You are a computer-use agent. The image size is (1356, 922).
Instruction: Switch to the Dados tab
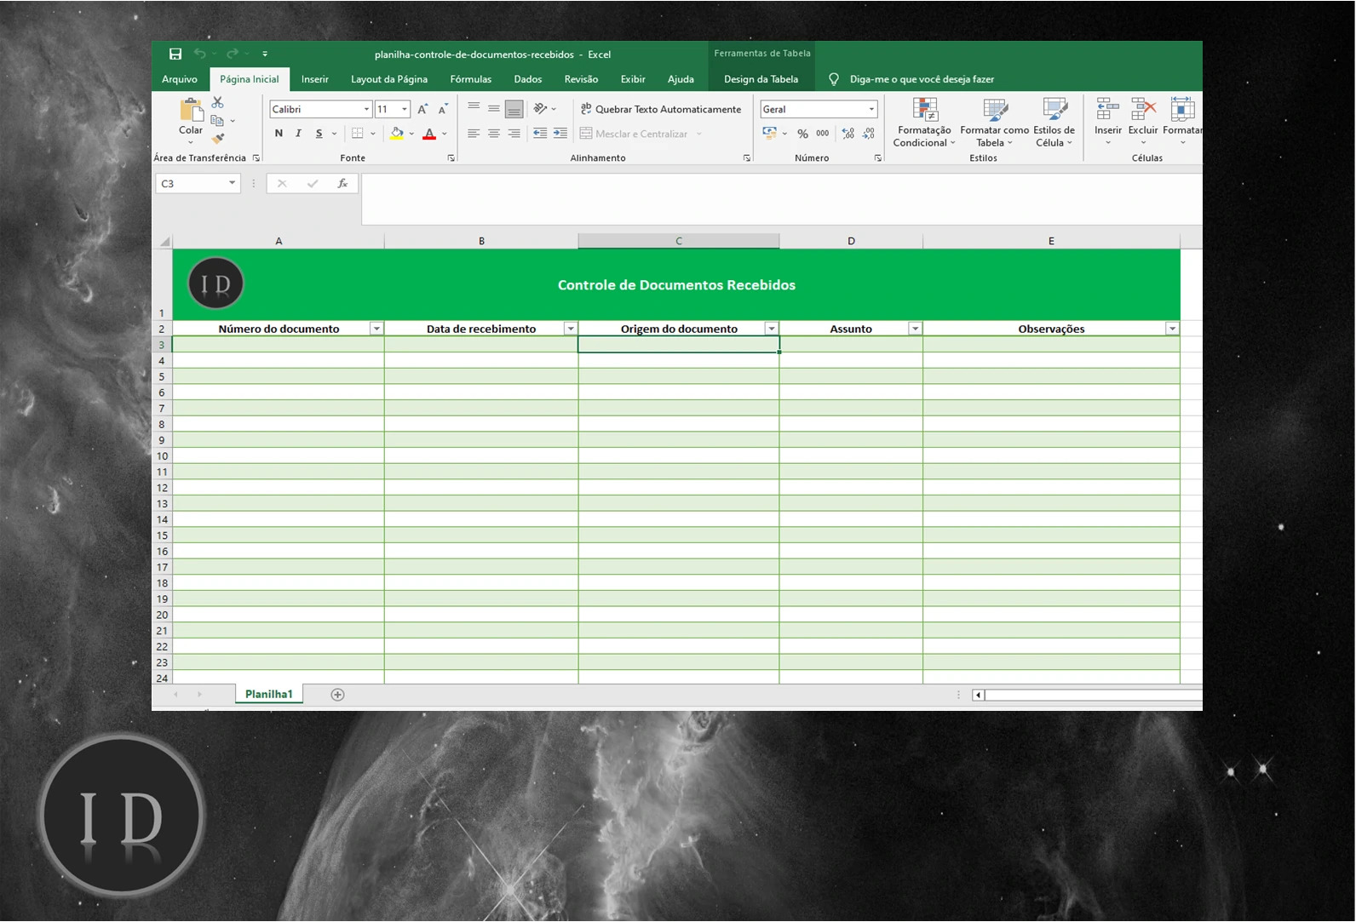coord(528,79)
